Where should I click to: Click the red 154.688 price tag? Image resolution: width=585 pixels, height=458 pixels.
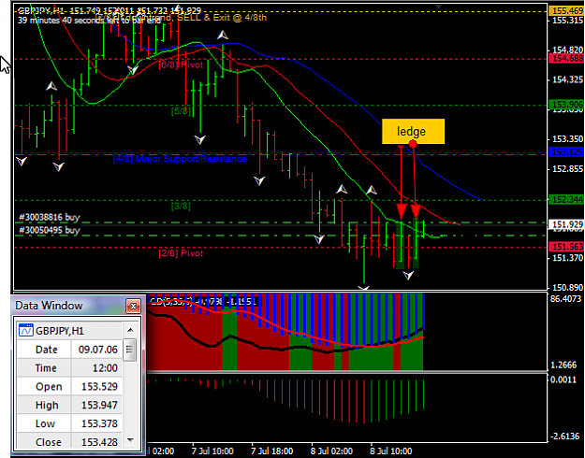click(x=567, y=59)
